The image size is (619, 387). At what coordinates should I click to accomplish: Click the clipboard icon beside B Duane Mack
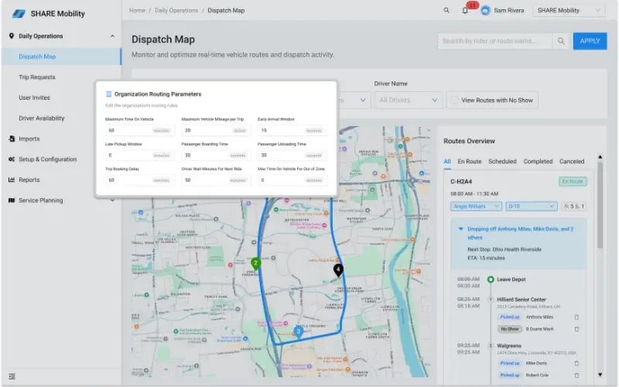pyautogui.click(x=576, y=329)
